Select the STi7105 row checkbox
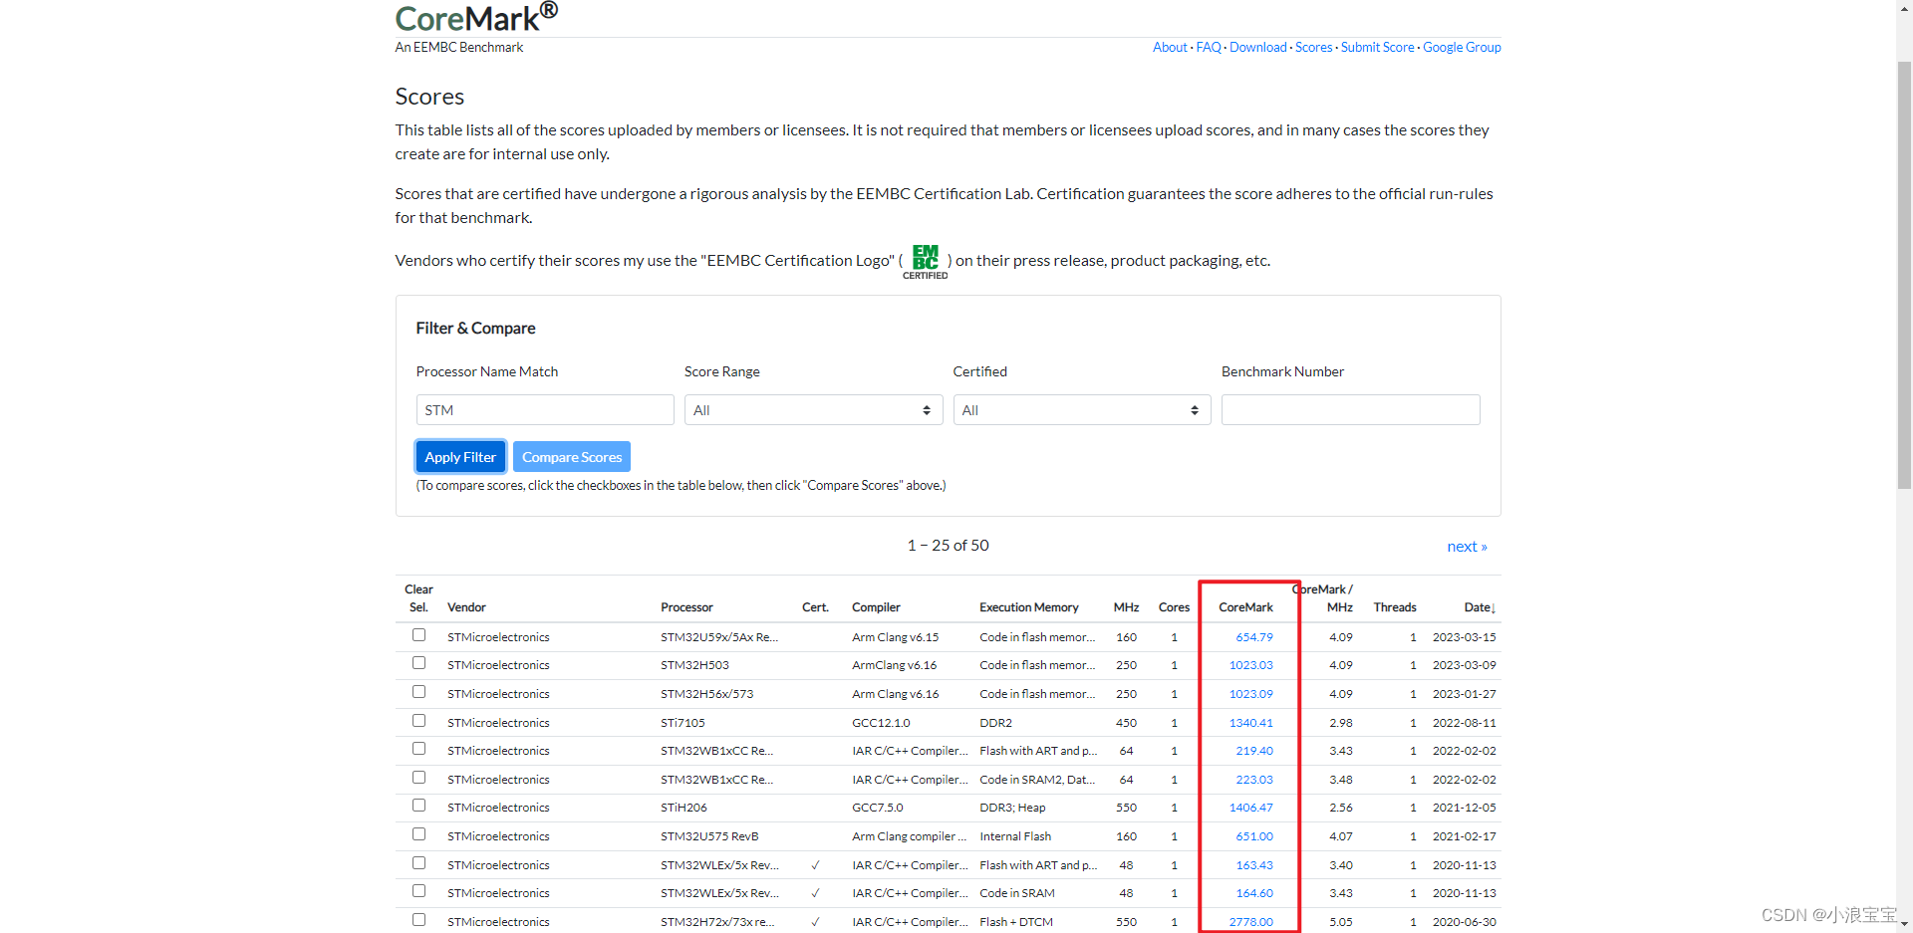Screen dimensions: 1913x933 click(x=418, y=721)
